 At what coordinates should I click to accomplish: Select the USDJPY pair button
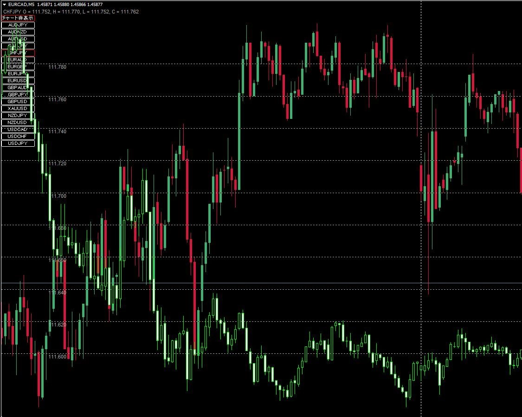(18, 143)
